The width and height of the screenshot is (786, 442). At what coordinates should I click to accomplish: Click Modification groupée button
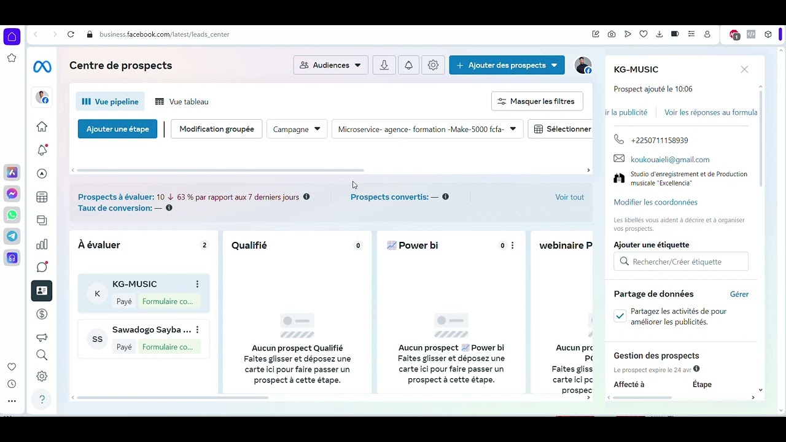tap(217, 129)
